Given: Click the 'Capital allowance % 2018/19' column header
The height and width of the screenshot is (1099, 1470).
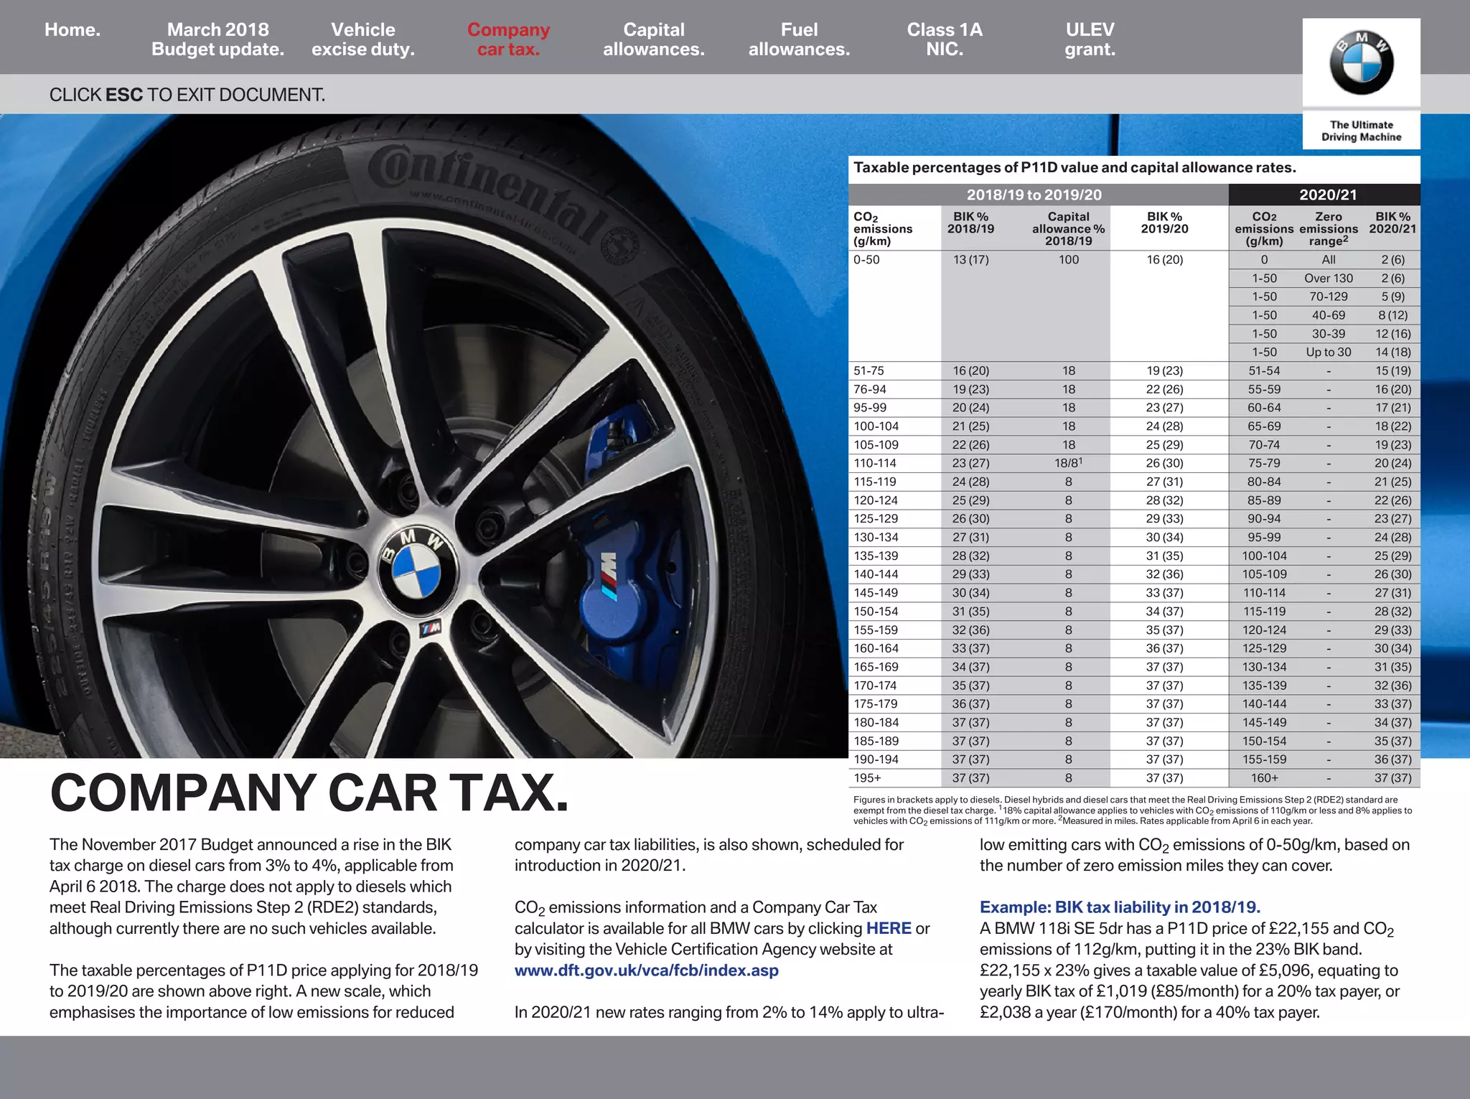Looking at the screenshot, I should [1068, 229].
